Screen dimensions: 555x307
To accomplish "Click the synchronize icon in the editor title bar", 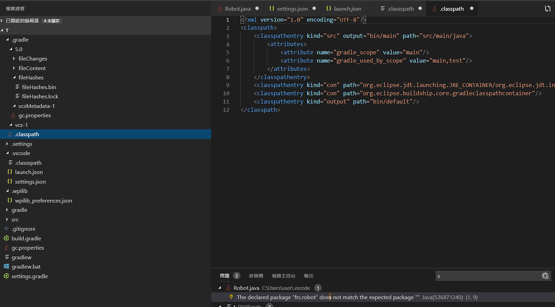I will (x=547, y=8).
